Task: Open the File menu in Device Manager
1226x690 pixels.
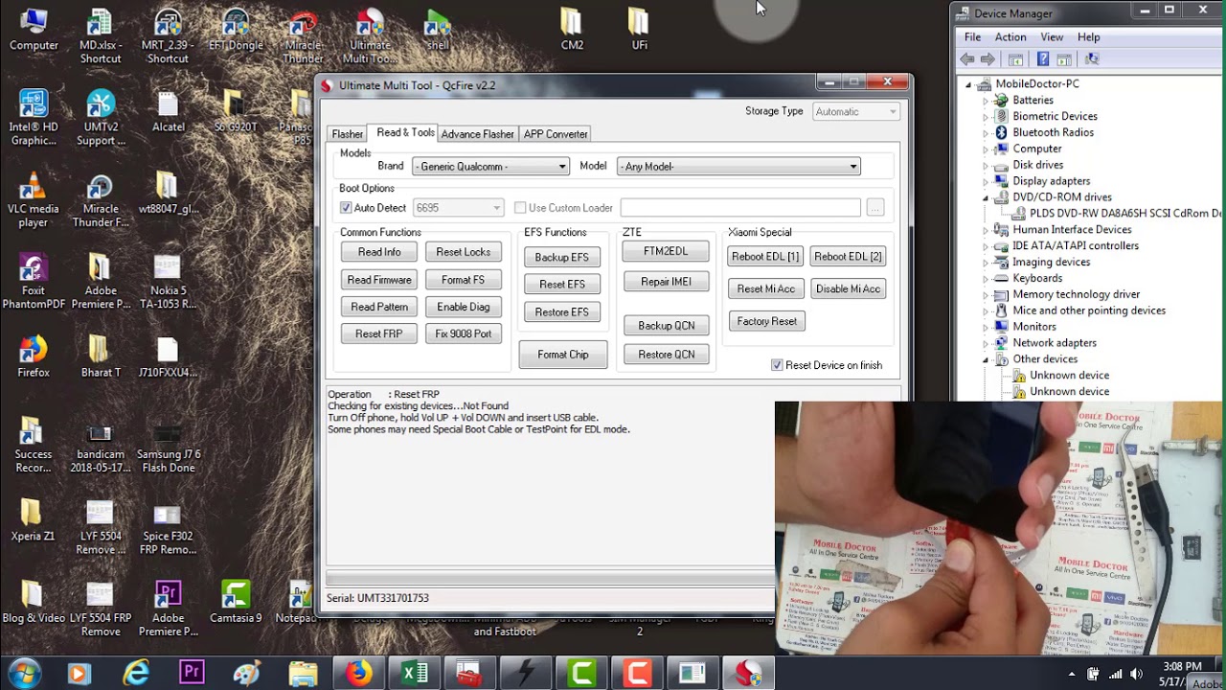Action: point(972,37)
